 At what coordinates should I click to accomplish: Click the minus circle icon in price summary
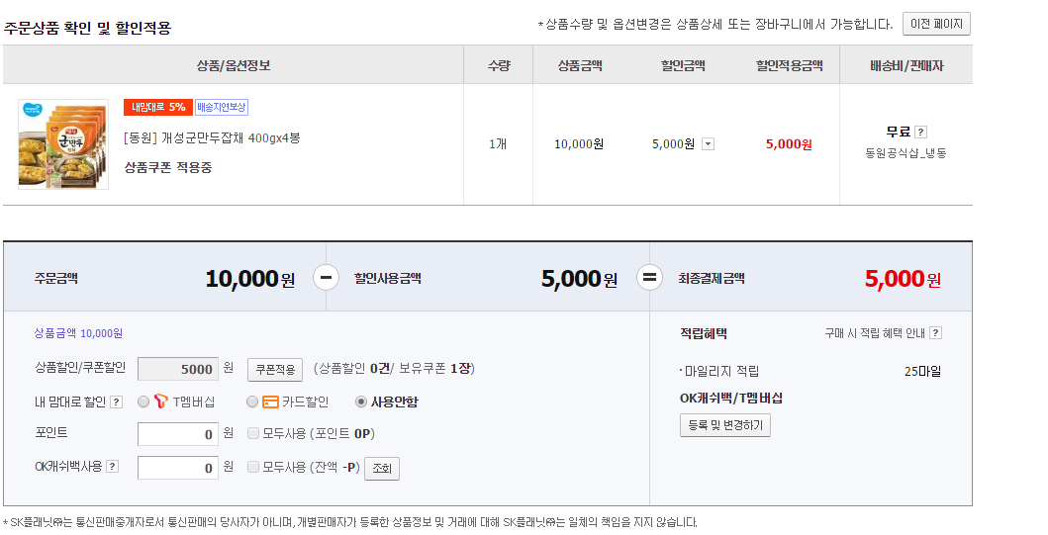coord(327,278)
